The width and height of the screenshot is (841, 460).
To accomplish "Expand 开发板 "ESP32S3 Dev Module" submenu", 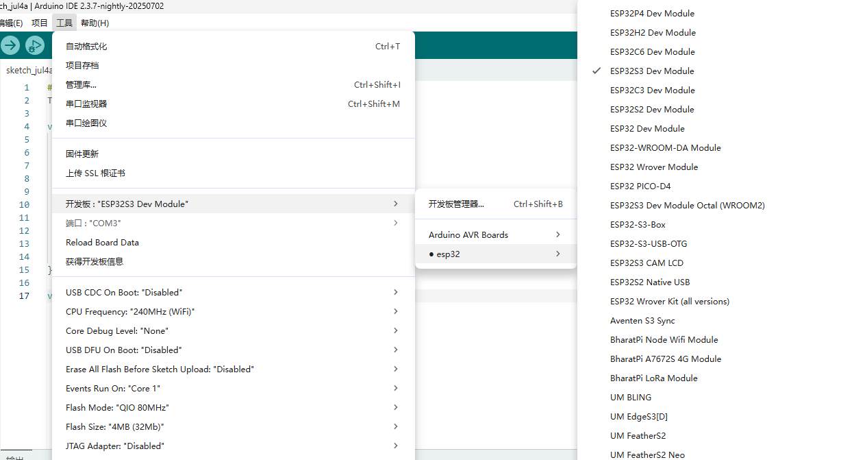I will [234, 204].
